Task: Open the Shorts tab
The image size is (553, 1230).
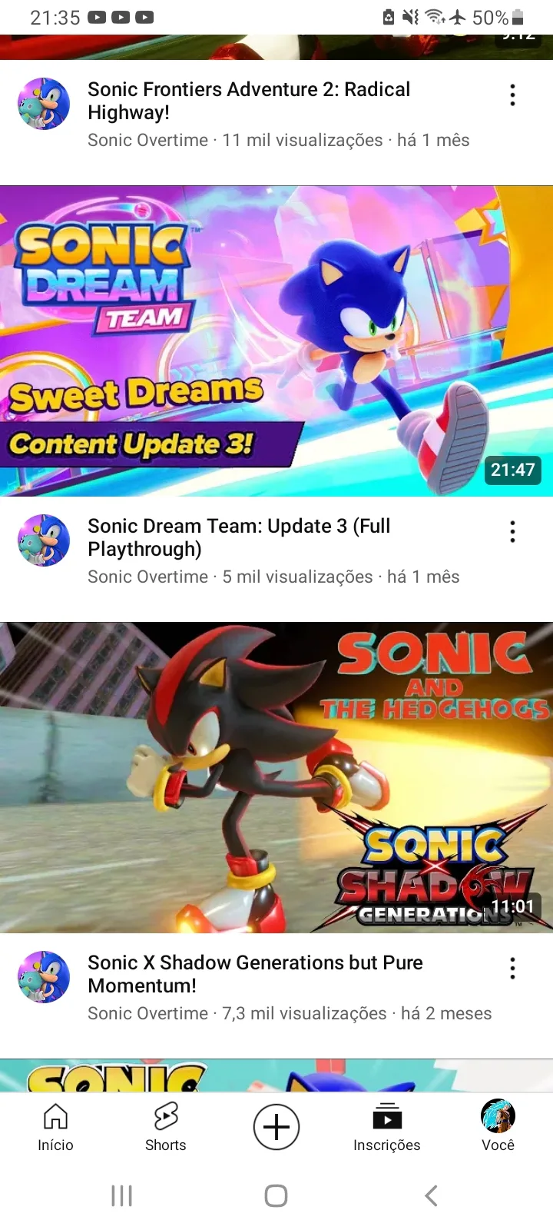Action: tap(166, 1127)
